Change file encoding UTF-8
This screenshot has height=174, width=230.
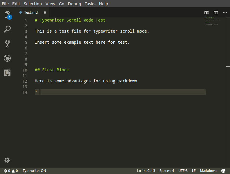coord(183,171)
